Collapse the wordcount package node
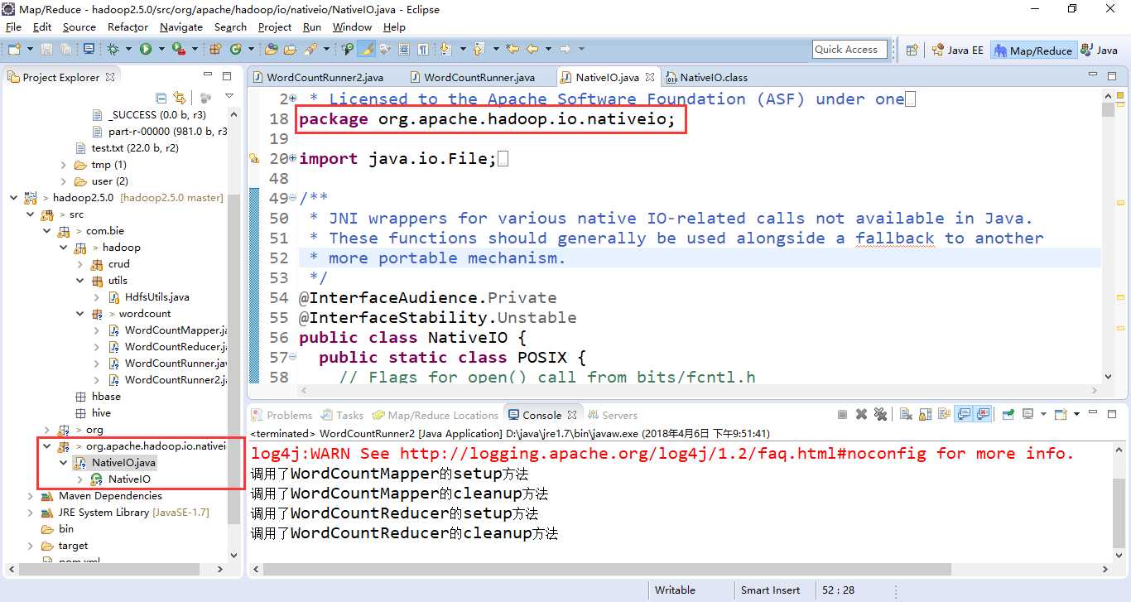The height and width of the screenshot is (602, 1131). click(x=79, y=314)
